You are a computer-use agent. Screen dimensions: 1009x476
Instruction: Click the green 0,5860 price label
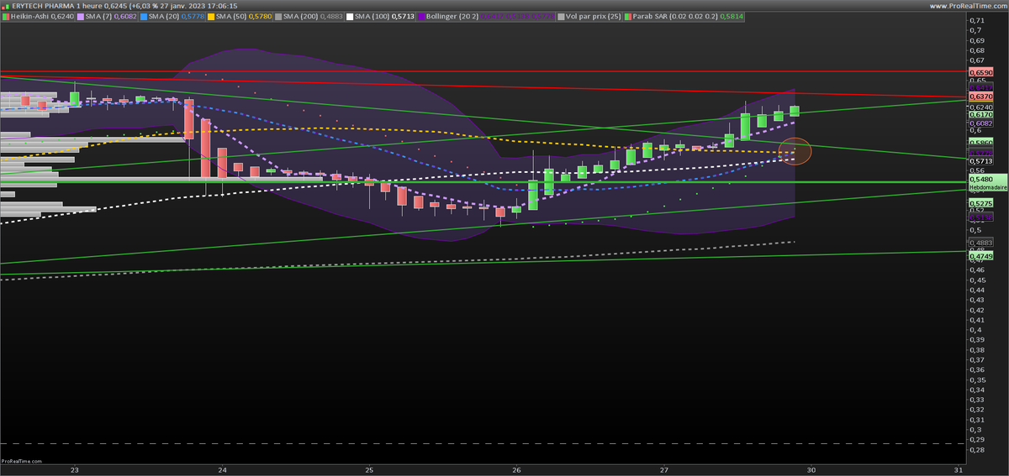(980, 143)
